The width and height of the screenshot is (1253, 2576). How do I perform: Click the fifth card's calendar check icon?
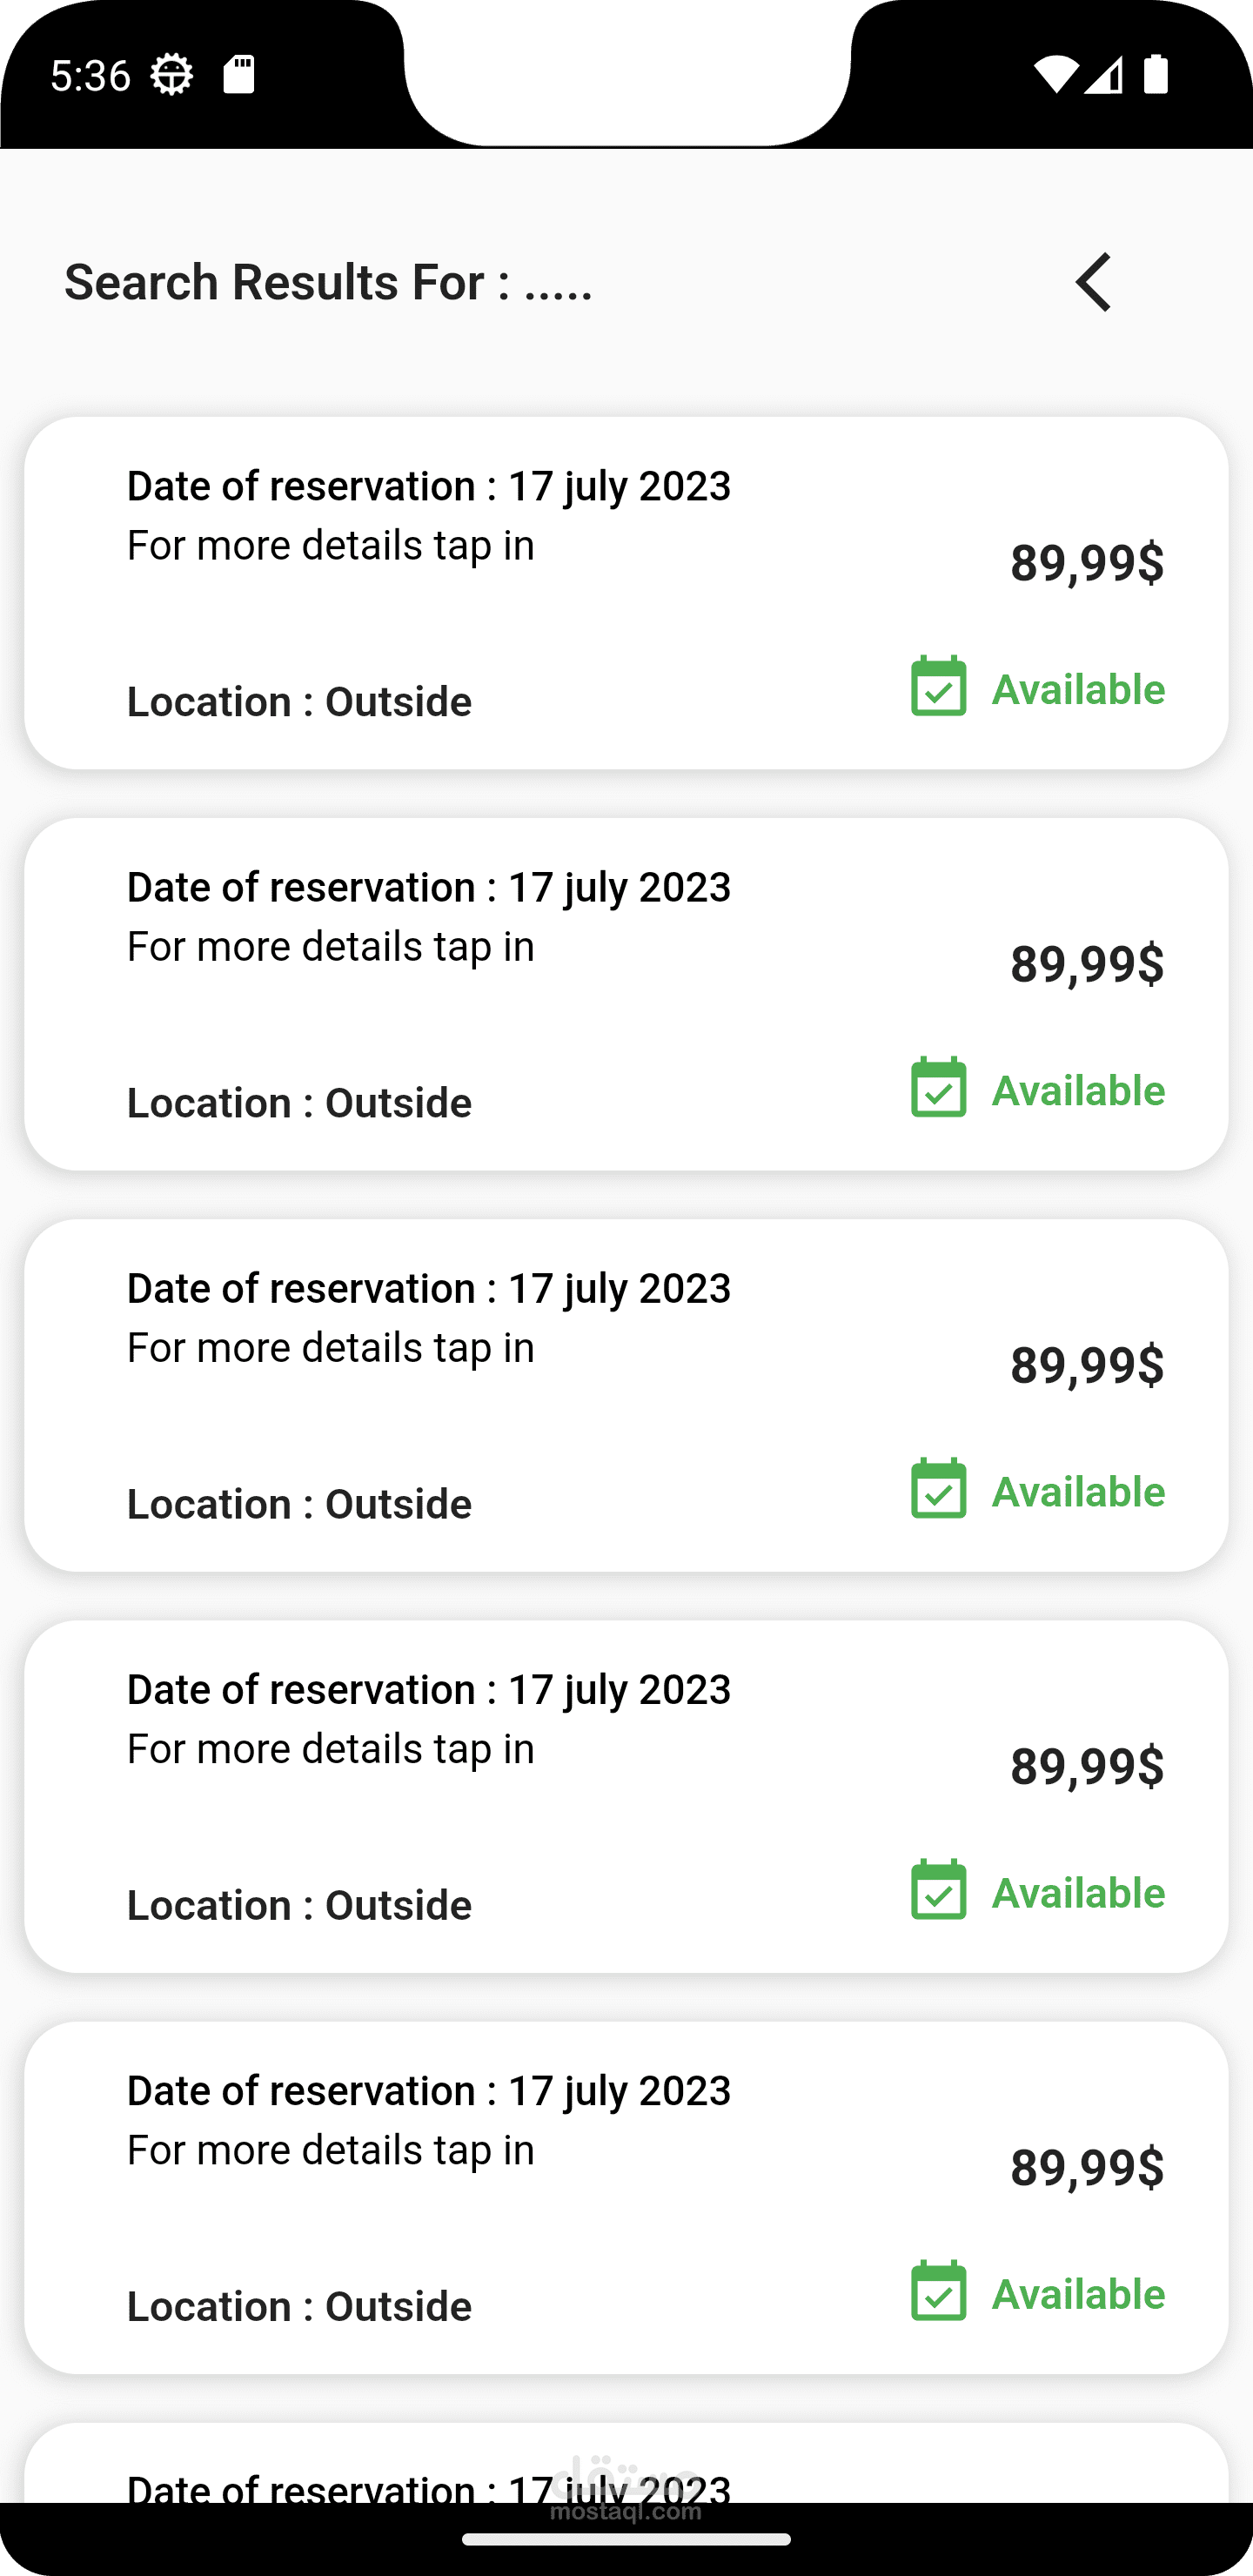(x=938, y=2291)
